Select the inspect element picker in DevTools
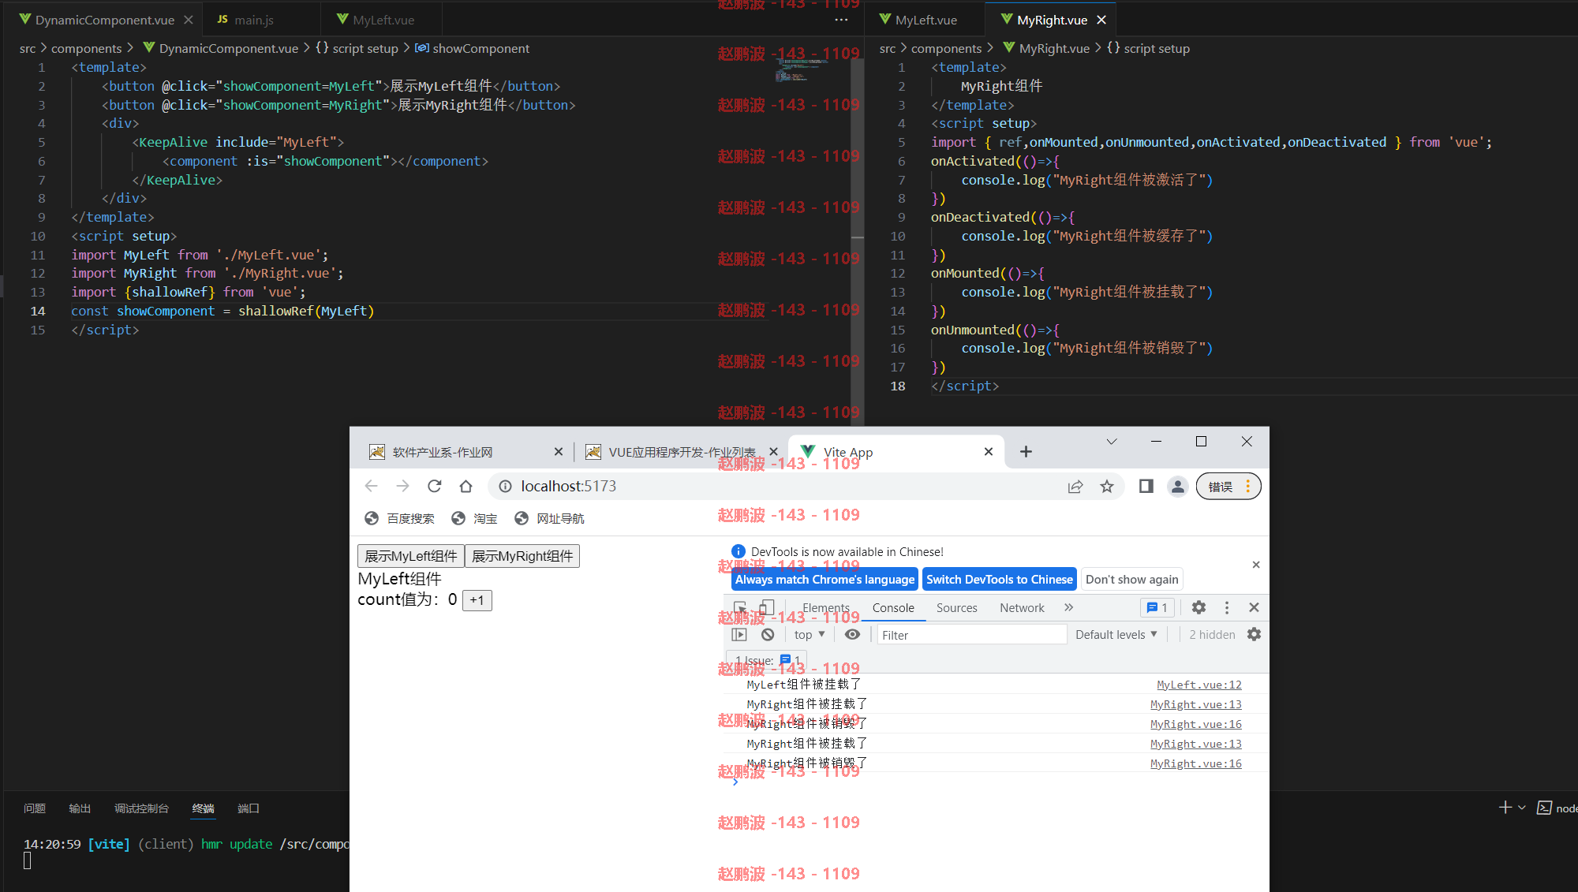 click(740, 608)
